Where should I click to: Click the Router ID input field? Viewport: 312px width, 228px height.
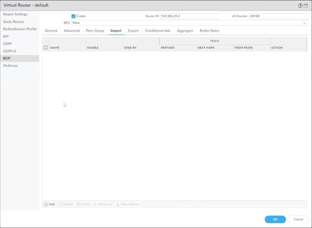pos(189,16)
